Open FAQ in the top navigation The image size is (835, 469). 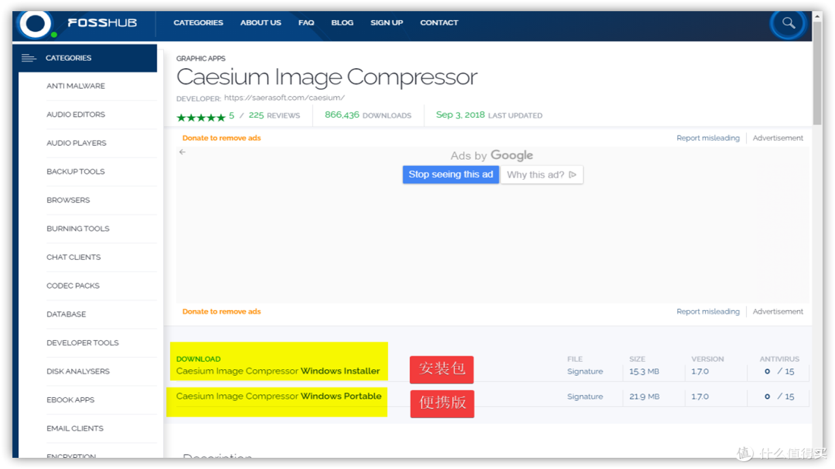pos(306,23)
